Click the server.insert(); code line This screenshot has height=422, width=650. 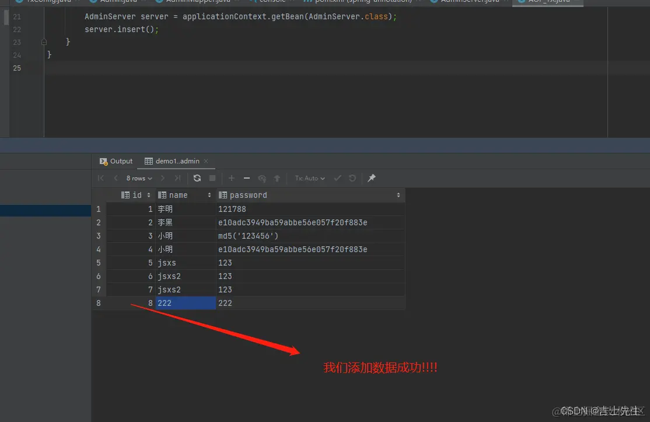coord(121,29)
